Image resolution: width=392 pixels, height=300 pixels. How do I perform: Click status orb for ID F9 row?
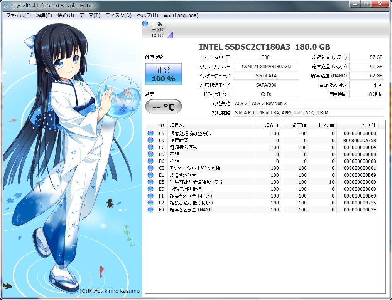point(150,209)
